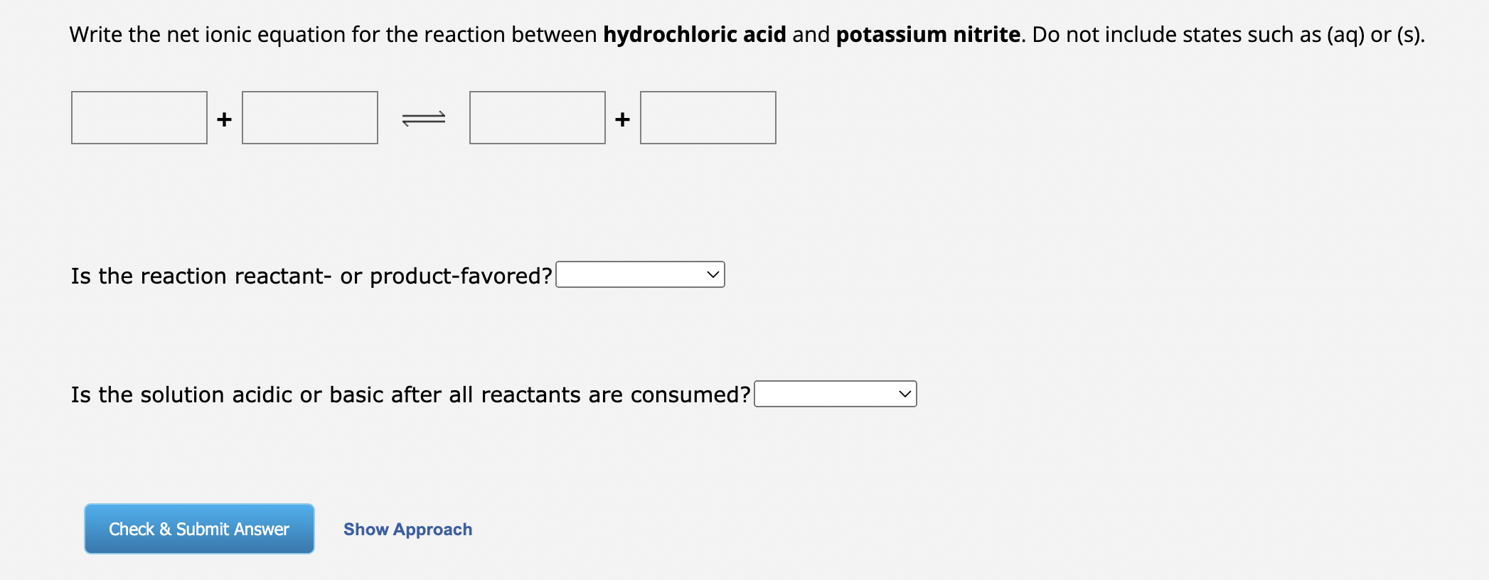Screen dimensions: 1489x580
Task: Click the plus sign between reactant boxes
Action: click(x=223, y=119)
